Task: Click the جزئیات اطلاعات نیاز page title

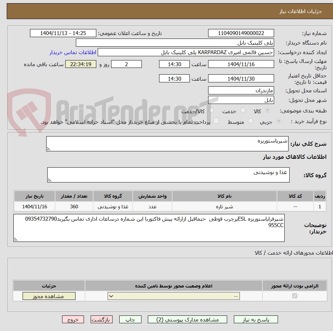Action: coord(301,11)
